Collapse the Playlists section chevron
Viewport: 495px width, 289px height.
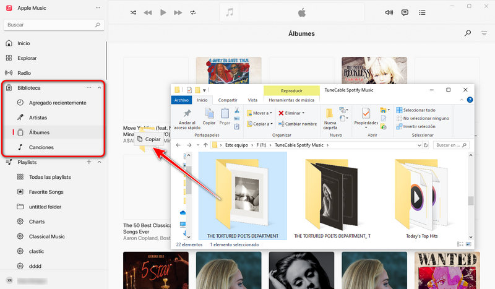click(99, 162)
